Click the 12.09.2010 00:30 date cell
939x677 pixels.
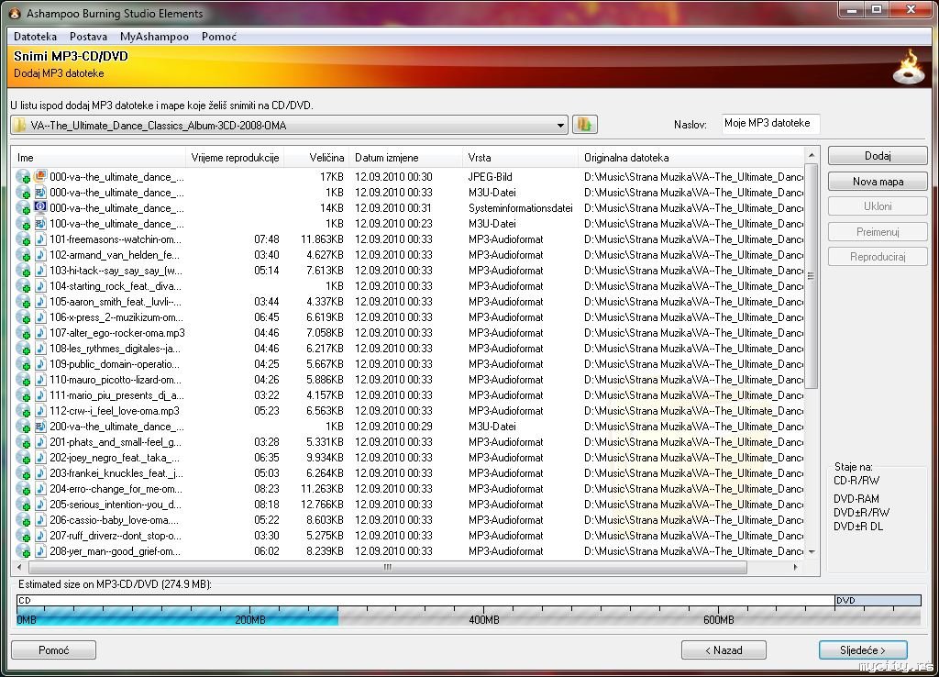point(393,176)
